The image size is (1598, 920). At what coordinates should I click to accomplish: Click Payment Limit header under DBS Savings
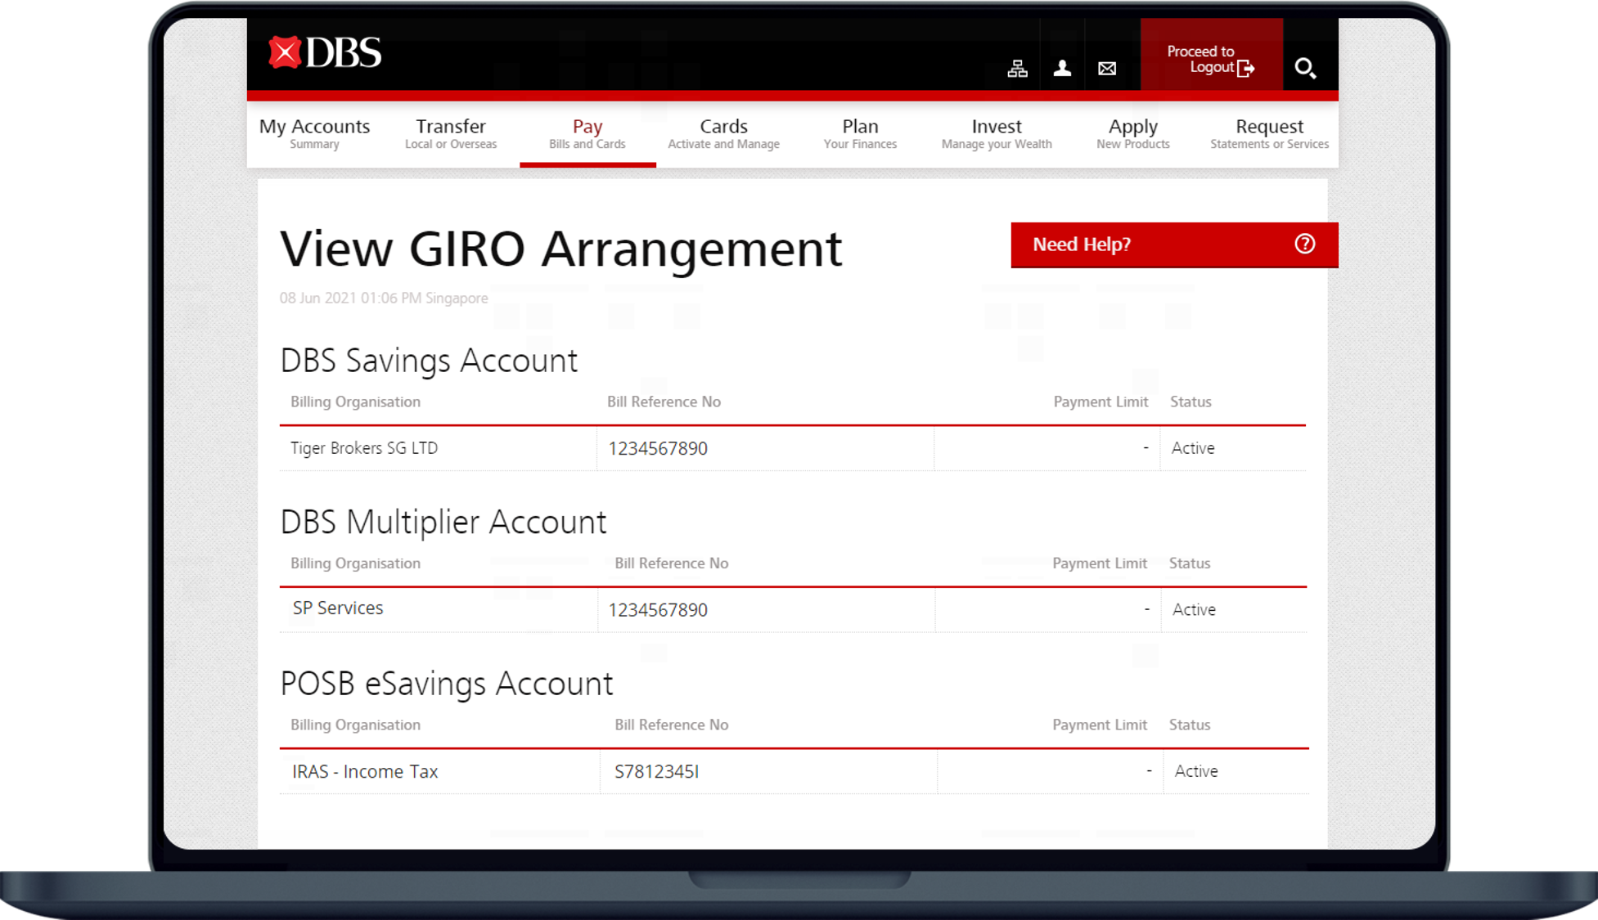tap(1101, 402)
